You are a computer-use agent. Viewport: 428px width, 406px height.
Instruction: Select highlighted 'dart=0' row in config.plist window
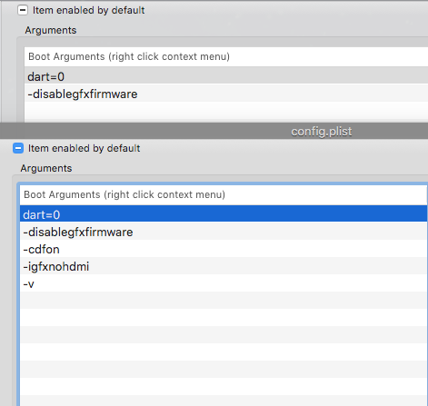click(224, 213)
